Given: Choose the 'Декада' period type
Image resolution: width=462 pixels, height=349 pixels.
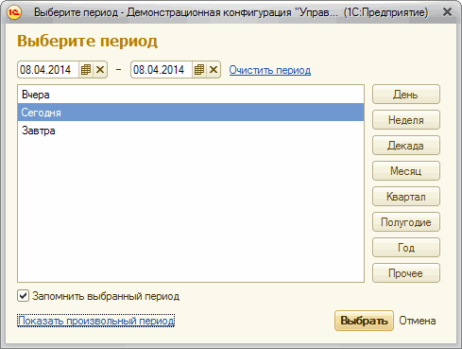Looking at the screenshot, I should 406,146.
